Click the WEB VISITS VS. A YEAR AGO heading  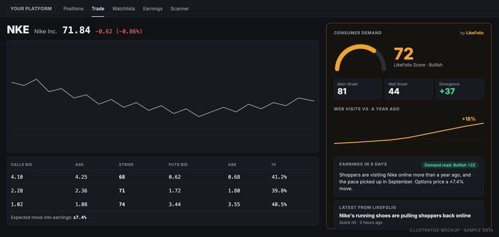(366, 109)
